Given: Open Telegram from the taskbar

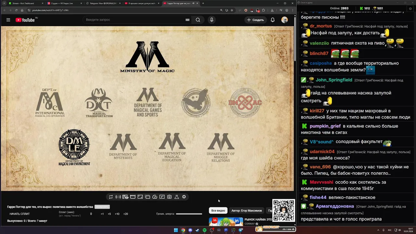Looking at the screenshot, I should [240, 230].
